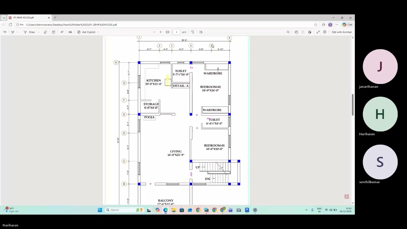The image size is (407, 229).
Task: Show hidden system tray icons
Action: [x=306, y=210]
